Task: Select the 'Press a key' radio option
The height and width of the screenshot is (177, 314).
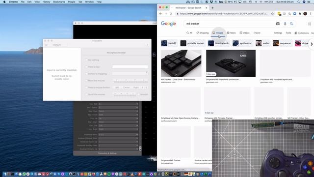Action: coord(86,67)
